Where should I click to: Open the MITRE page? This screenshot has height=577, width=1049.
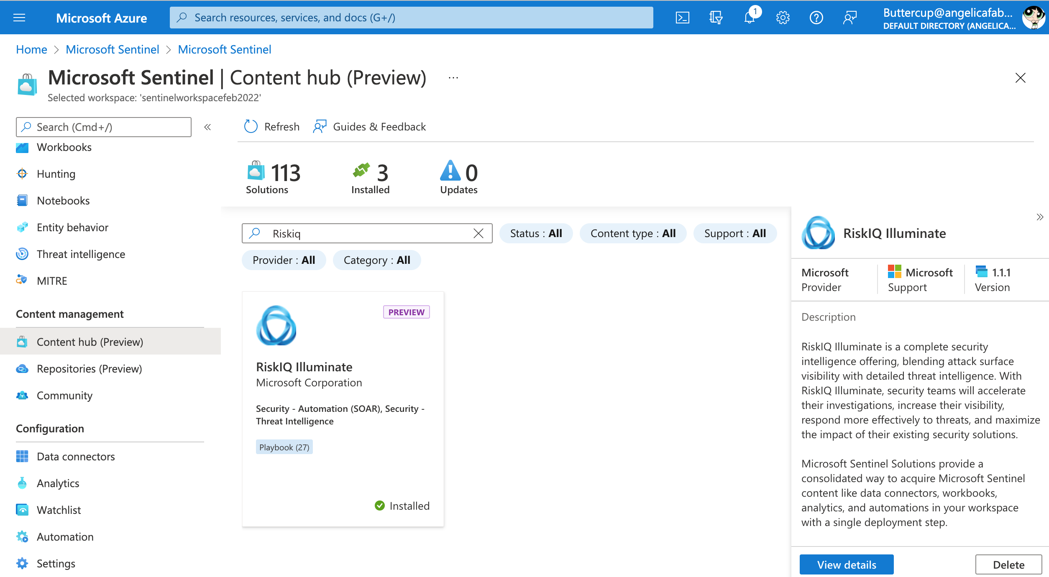coord(51,281)
